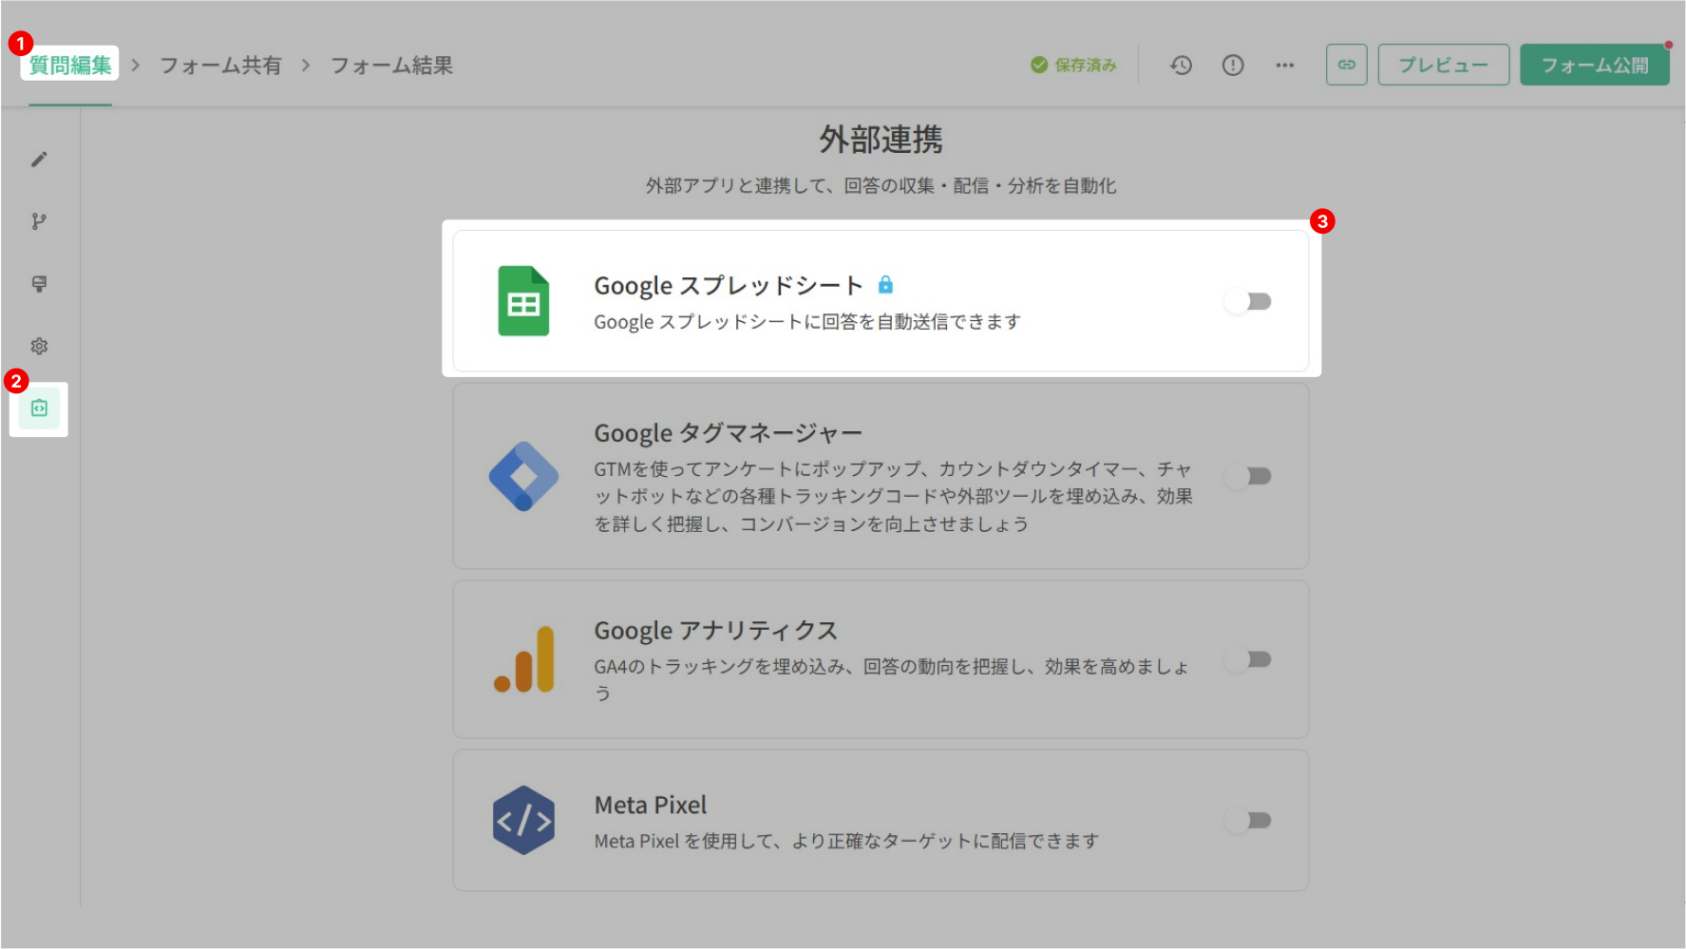
Task: Click the exclamation info icon in header
Action: 1233,66
